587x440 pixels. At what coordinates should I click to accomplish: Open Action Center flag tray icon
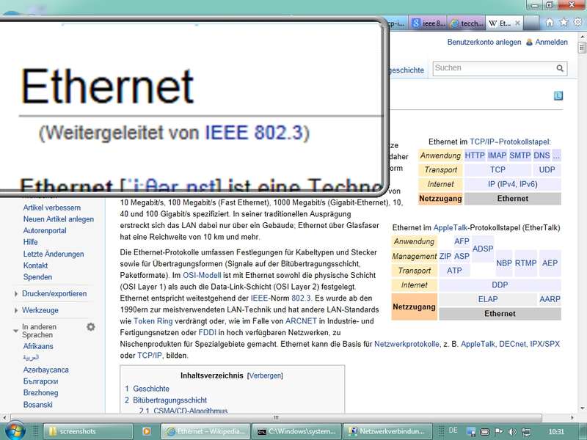(x=499, y=431)
